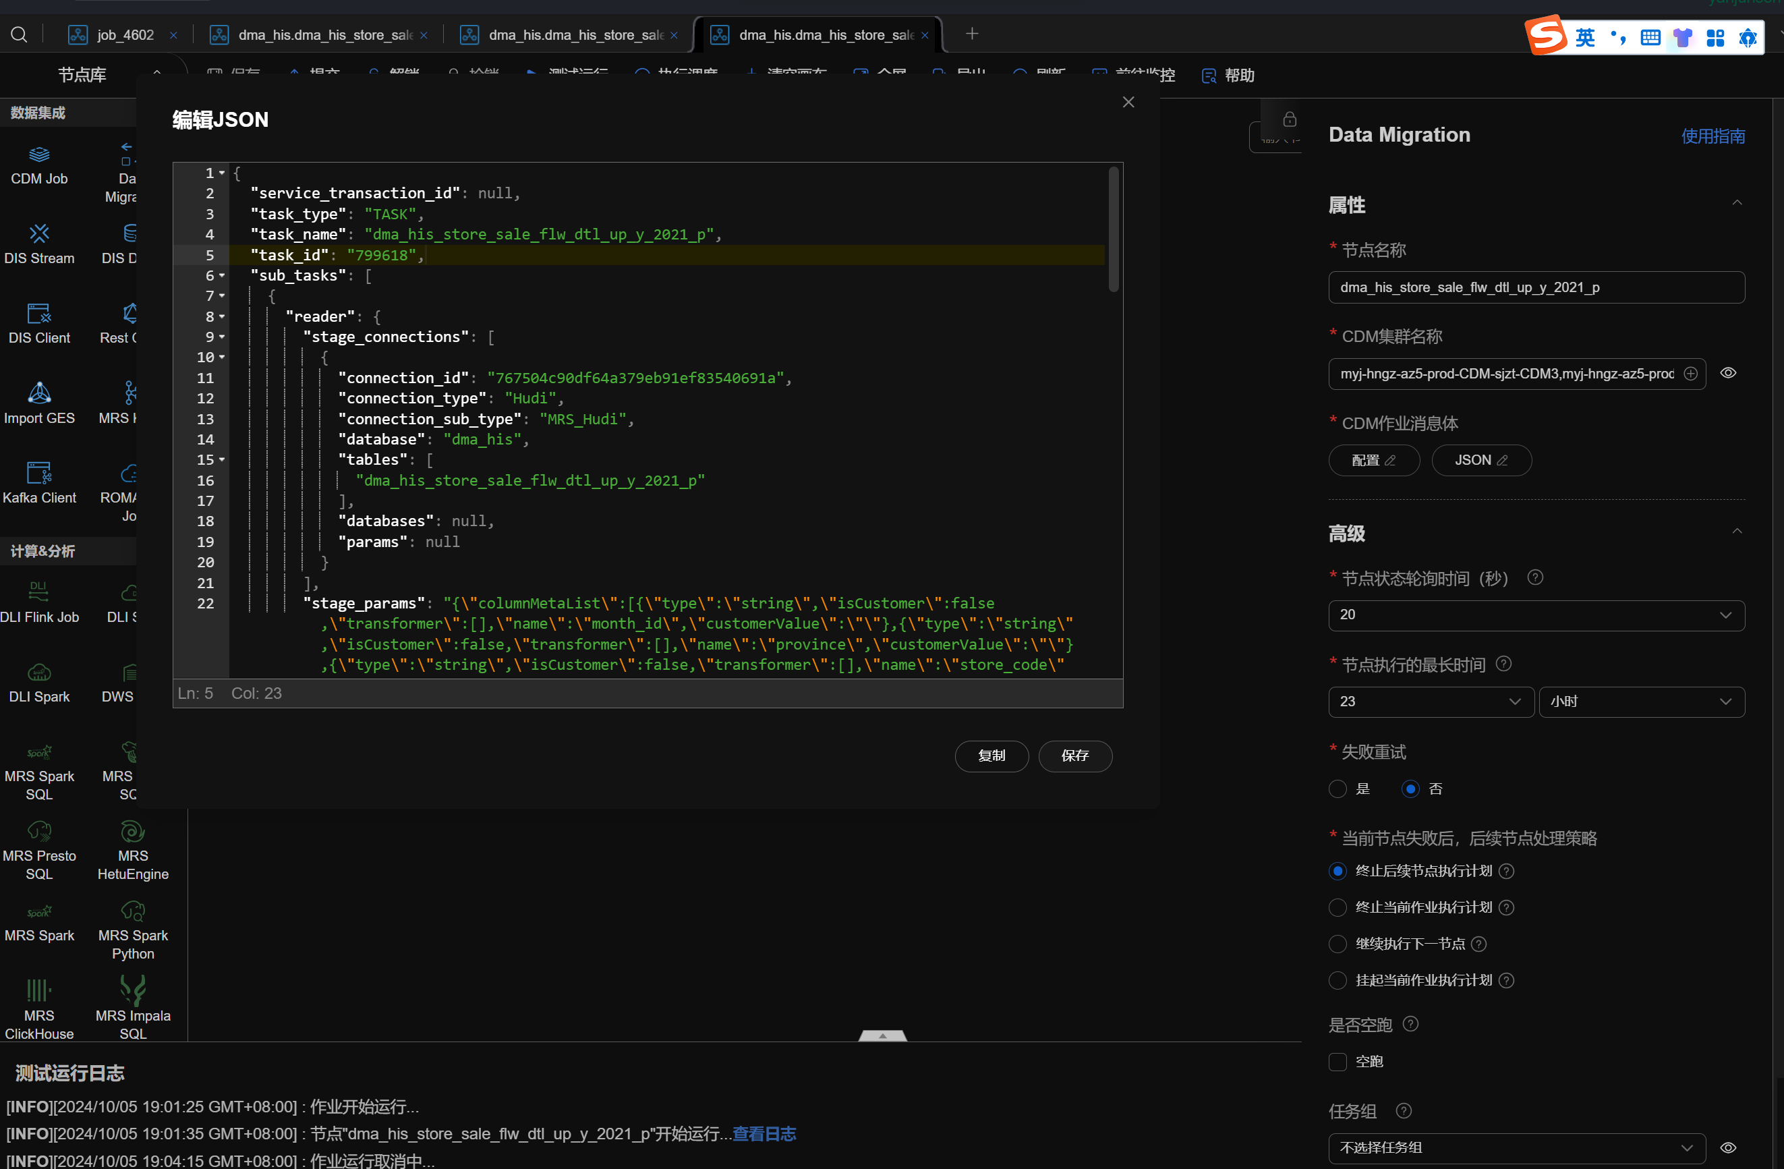Select the MRS Spark node icon
Image resolution: width=1784 pixels, height=1169 pixels.
[x=39, y=912]
